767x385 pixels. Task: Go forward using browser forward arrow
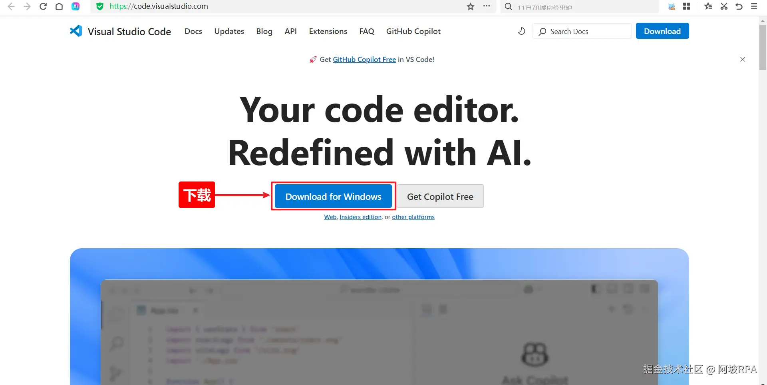point(27,6)
